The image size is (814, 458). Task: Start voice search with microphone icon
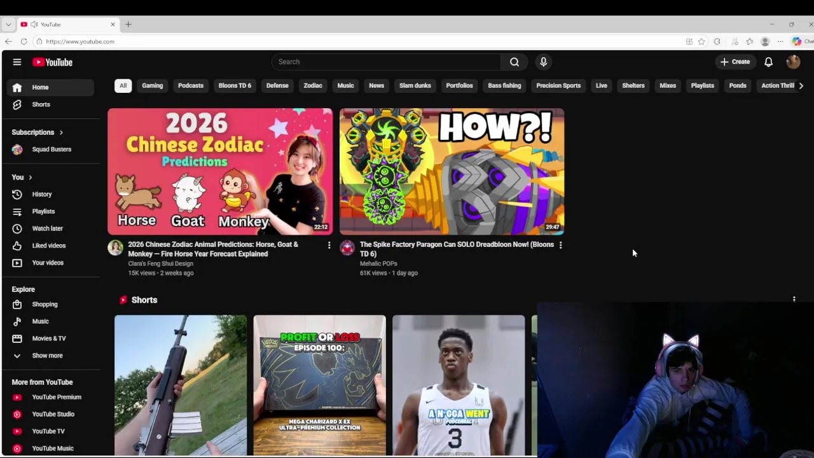click(543, 62)
